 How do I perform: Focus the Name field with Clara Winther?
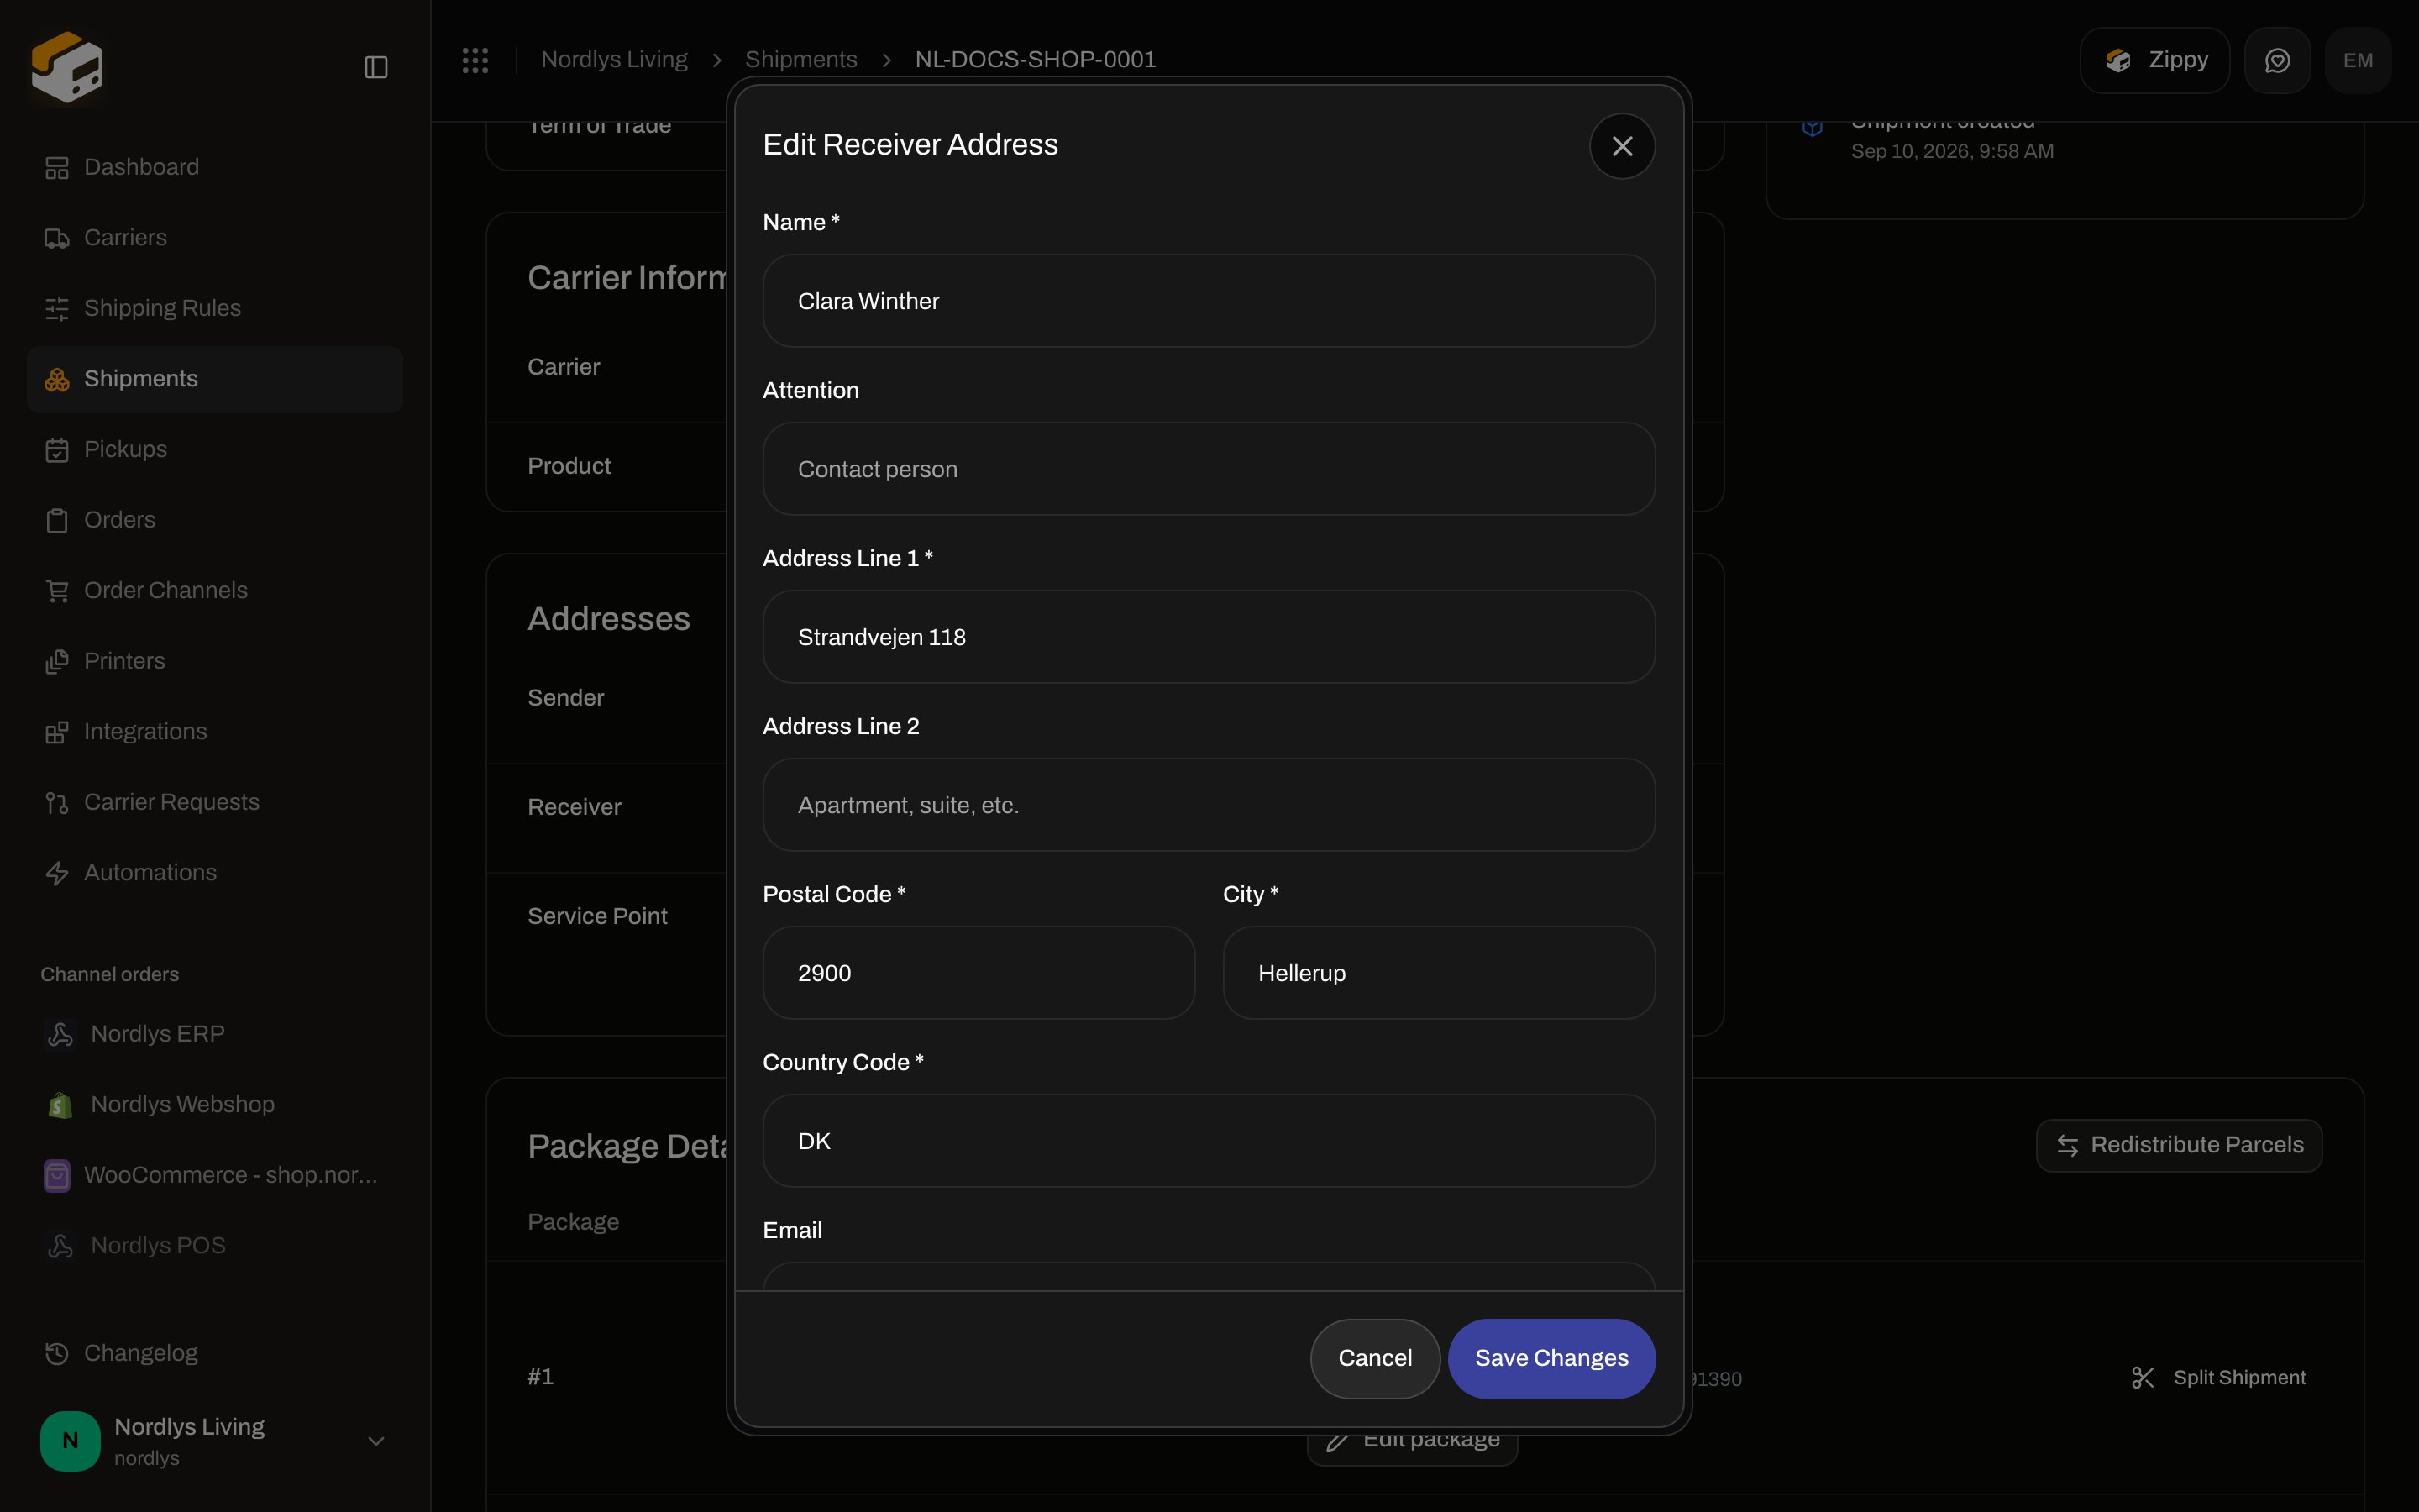tap(1209, 301)
